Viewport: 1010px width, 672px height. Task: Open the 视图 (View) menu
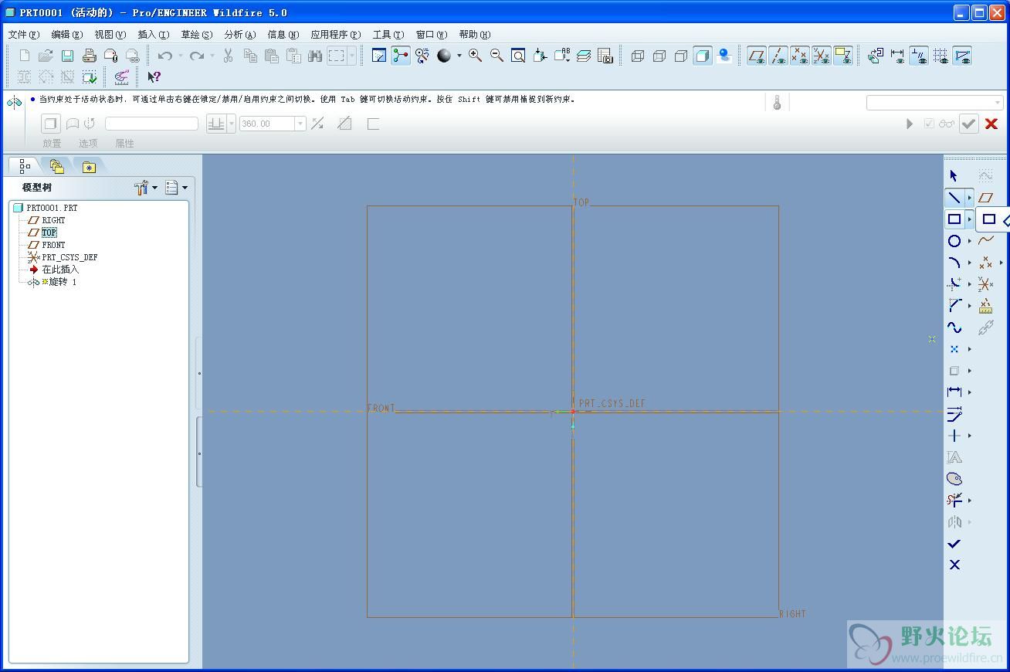tap(110, 34)
